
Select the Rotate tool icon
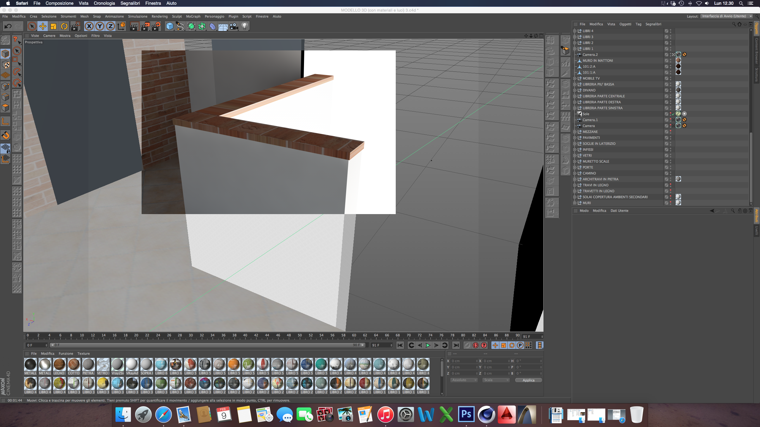point(64,26)
